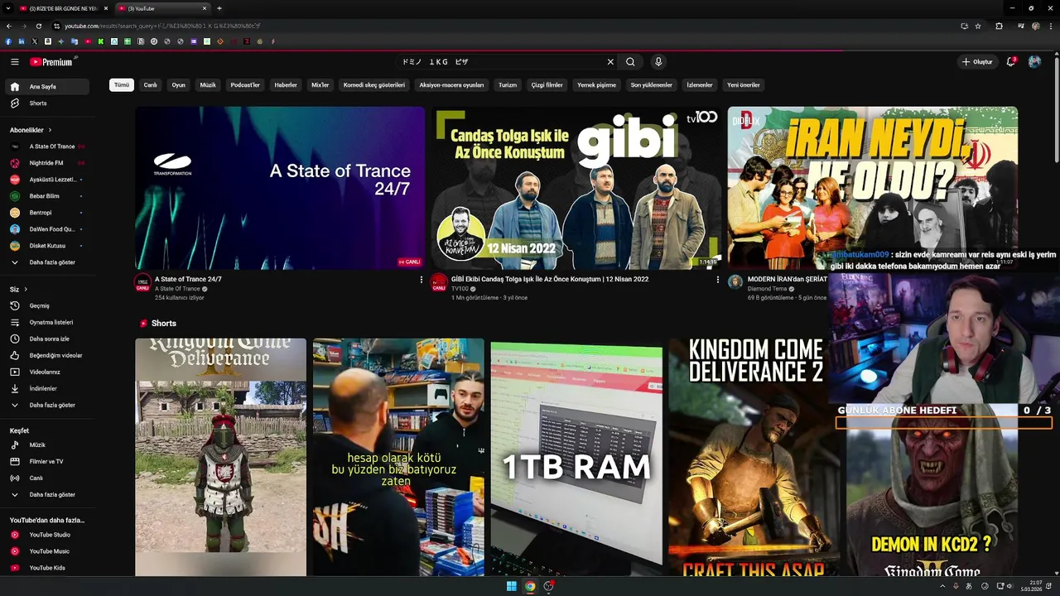Screen dimensions: 1060x596
Task: Open A State of Trance 24/7 thumbnail
Action: click(280, 188)
